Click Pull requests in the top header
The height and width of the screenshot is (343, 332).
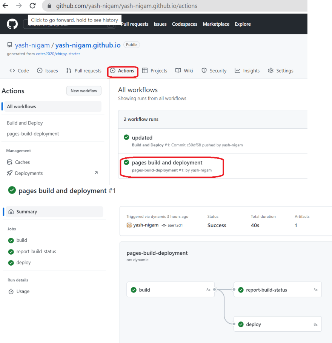click(135, 24)
